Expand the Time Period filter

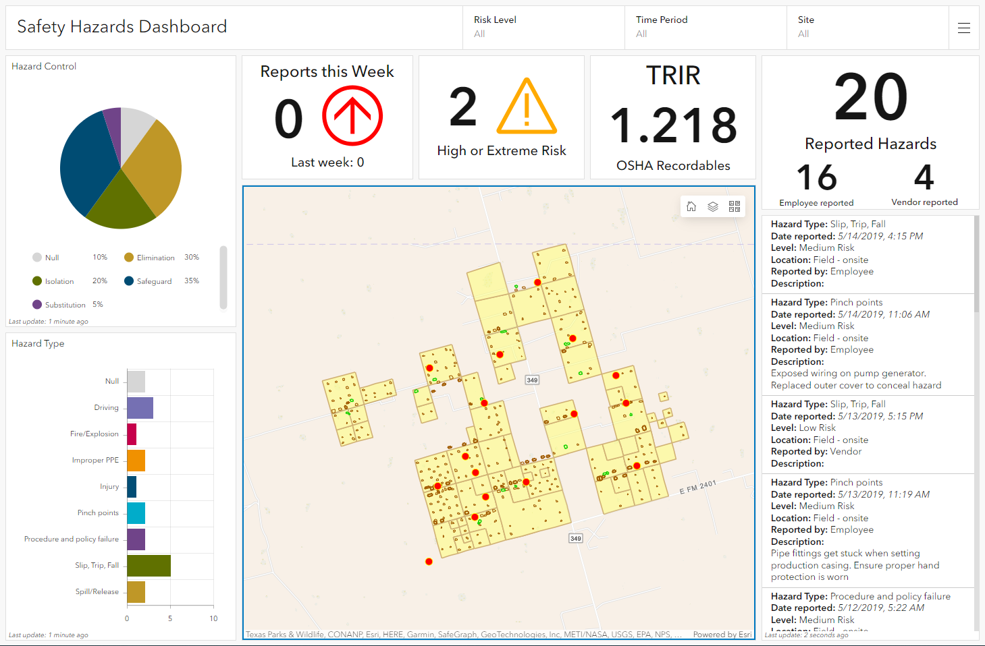click(x=706, y=28)
